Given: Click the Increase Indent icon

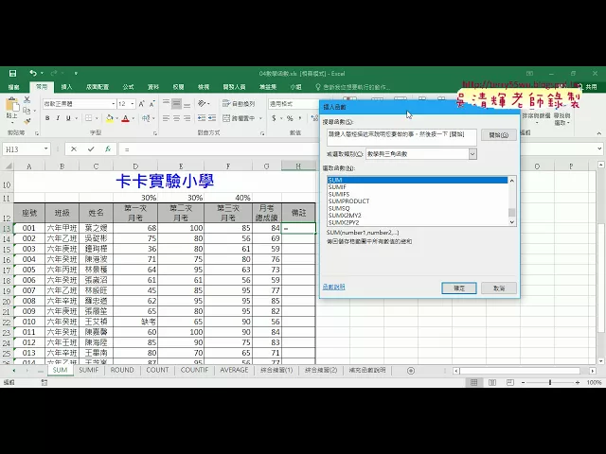Looking at the screenshot, I should point(212,118).
